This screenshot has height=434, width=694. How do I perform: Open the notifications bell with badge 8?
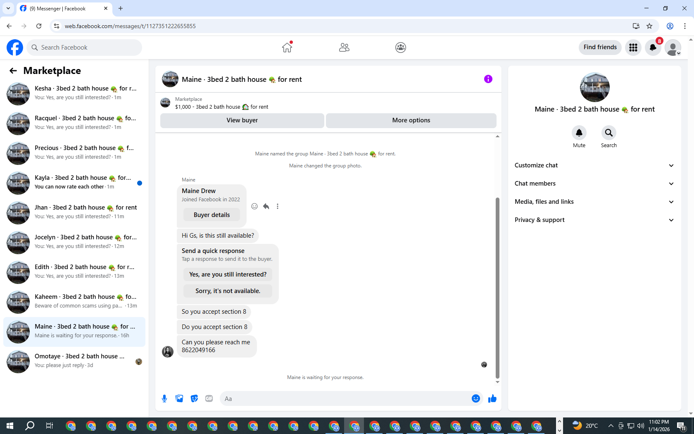point(653,48)
